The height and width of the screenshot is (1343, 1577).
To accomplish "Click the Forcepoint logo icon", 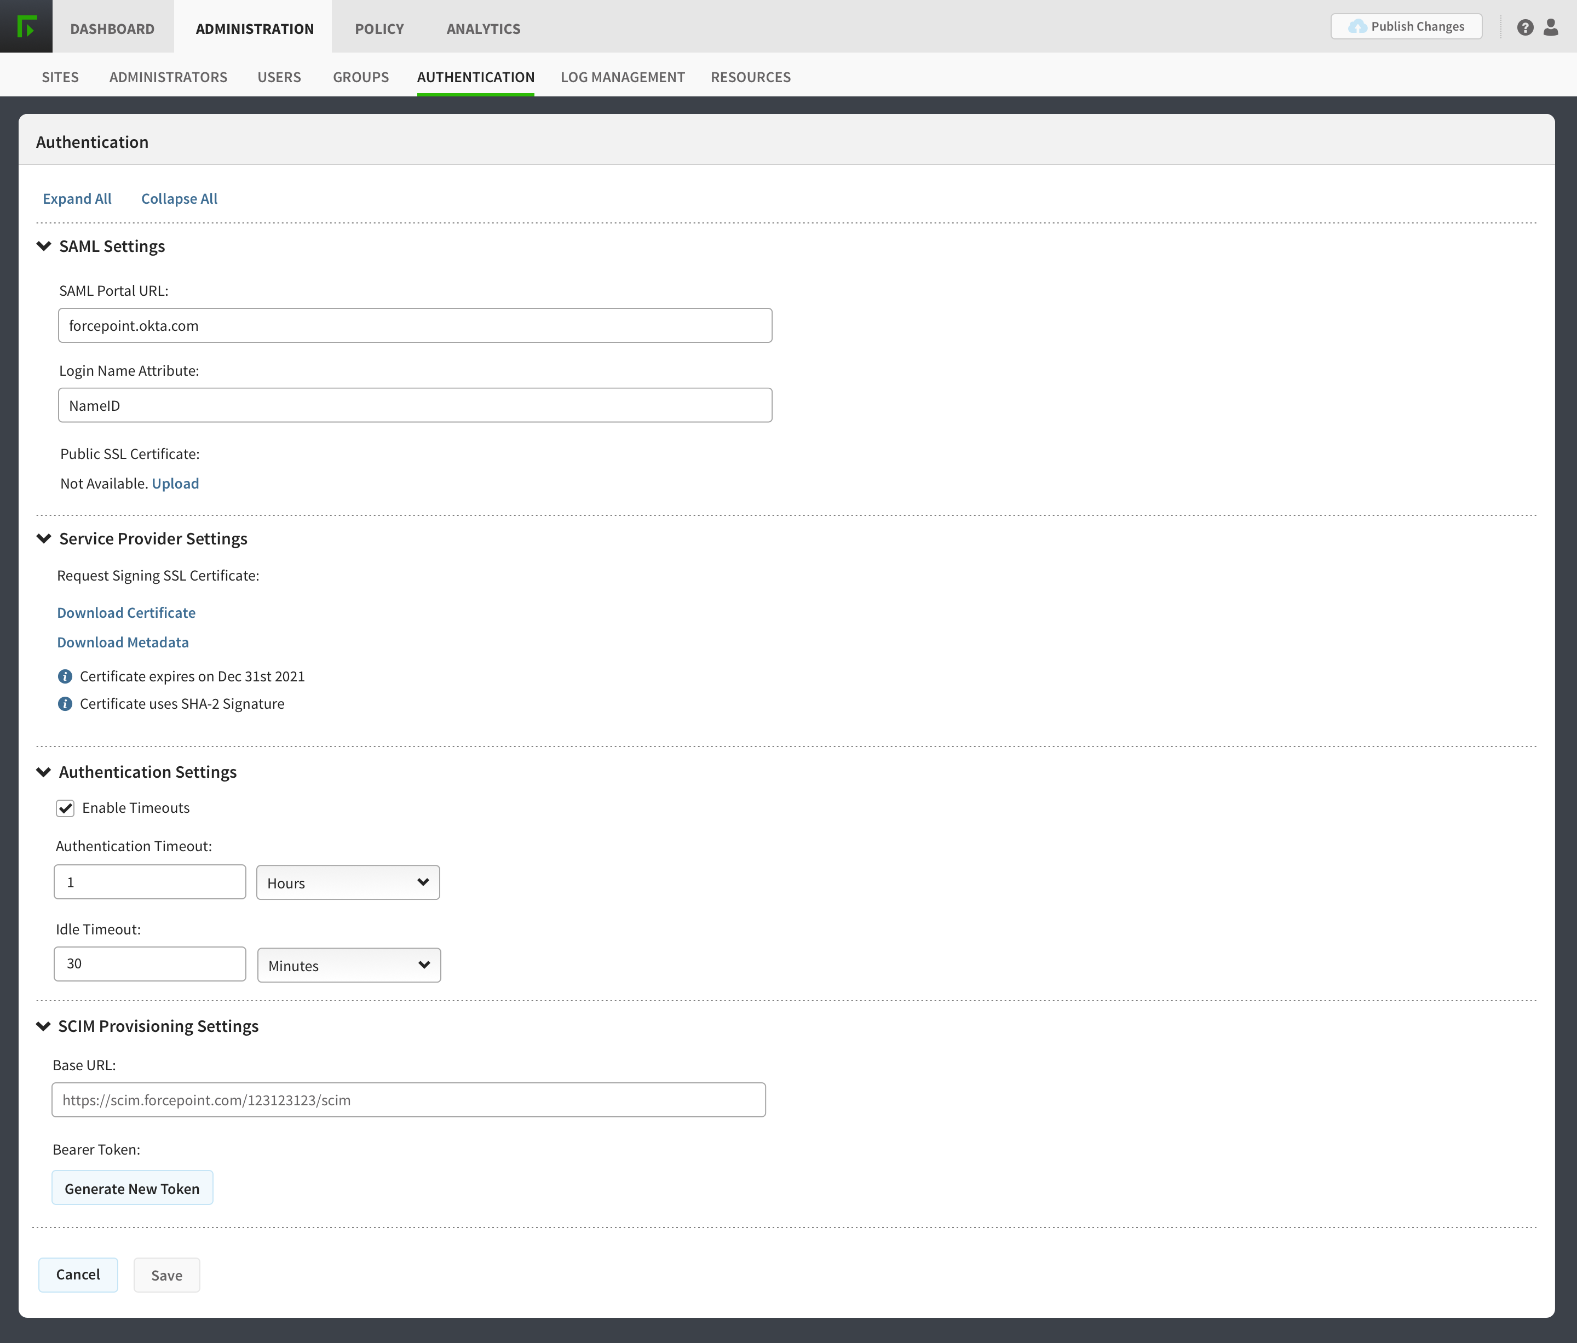I will click(x=26, y=27).
